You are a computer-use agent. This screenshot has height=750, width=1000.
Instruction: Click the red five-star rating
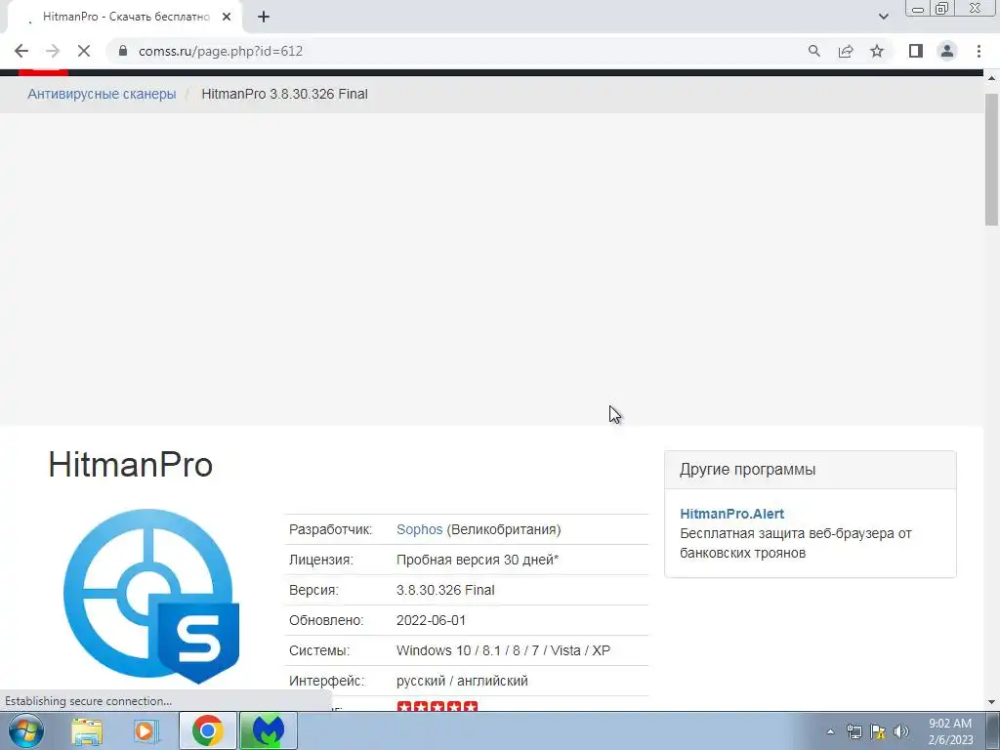click(x=437, y=706)
